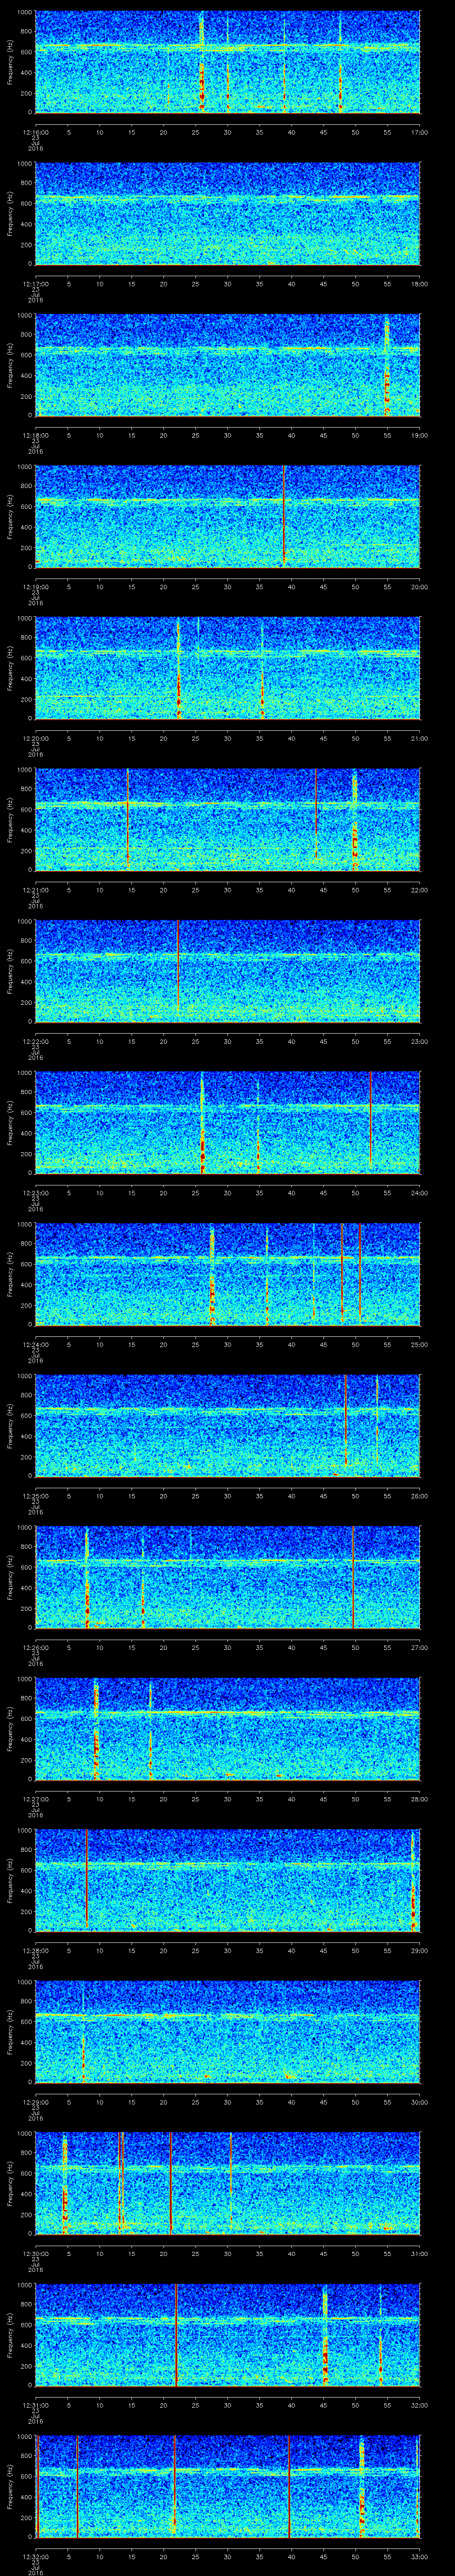This screenshot has width=455, height=2576.
Task: Click the red vertical line in the 12:22:00 spectrogram
Action: (x=178, y=970)
